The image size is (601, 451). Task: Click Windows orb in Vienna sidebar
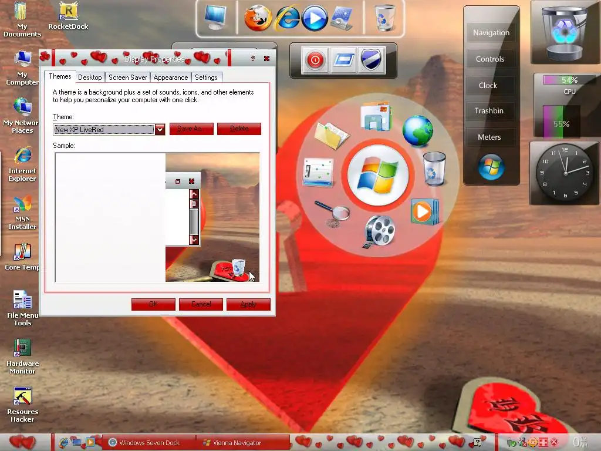tap(491, 166)
